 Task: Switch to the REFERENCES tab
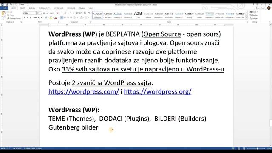click(59, 8)
